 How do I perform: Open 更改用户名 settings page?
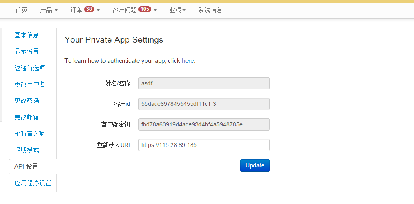30,85
